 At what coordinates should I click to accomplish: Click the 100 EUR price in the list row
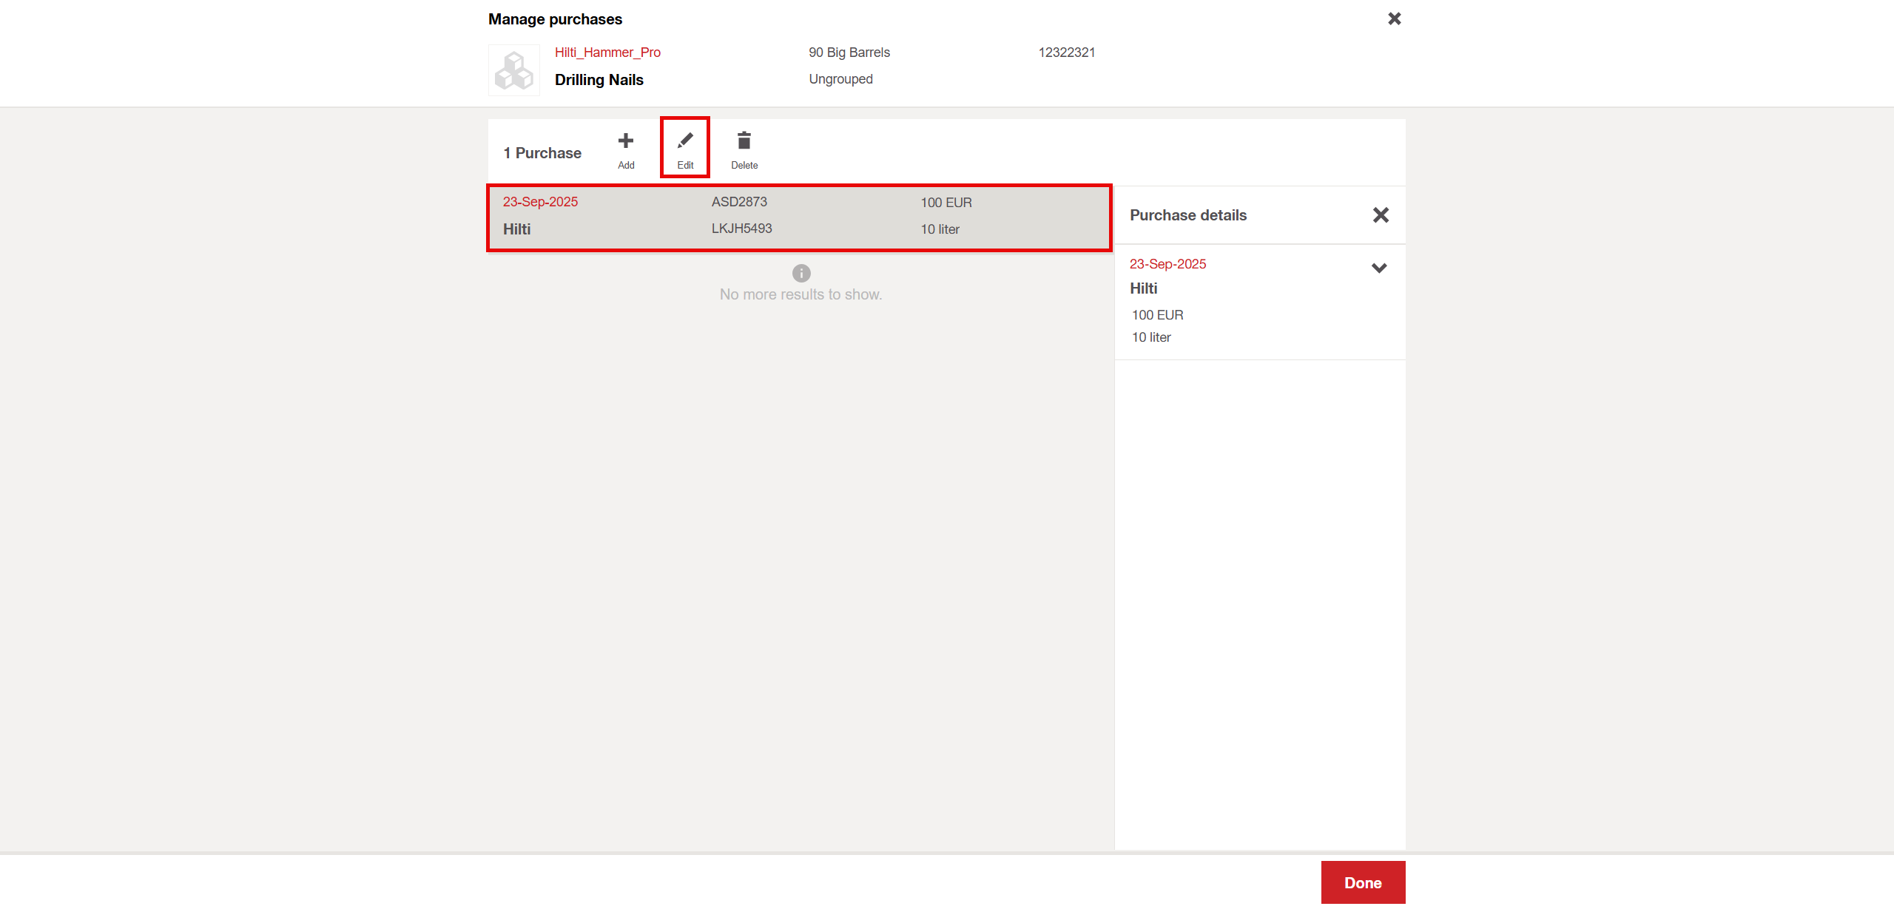(x=946, y=203)
